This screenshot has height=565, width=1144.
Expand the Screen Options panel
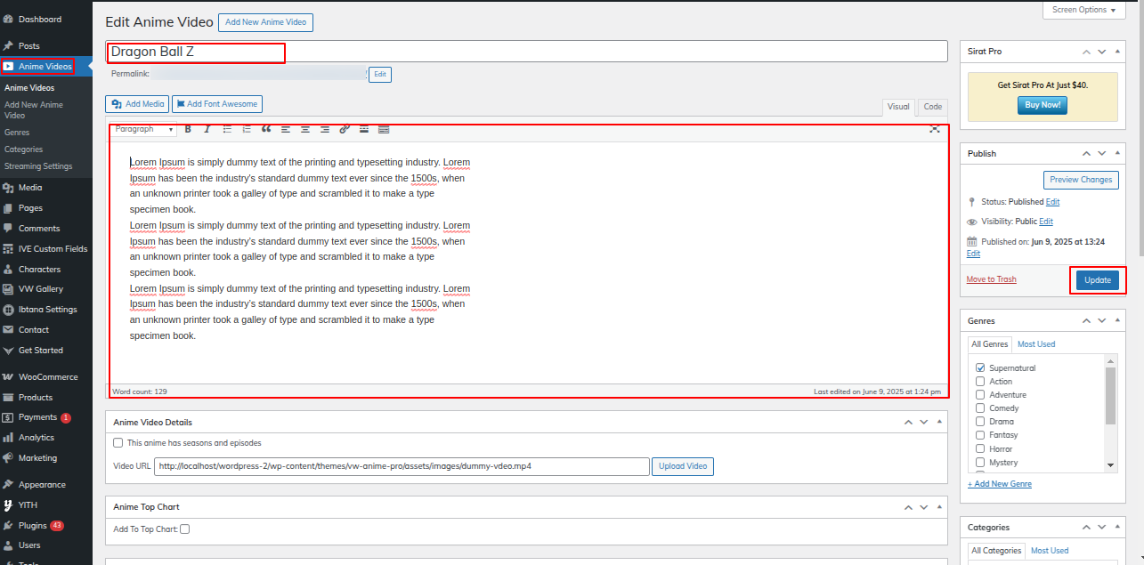click(x=1083, y=10)
